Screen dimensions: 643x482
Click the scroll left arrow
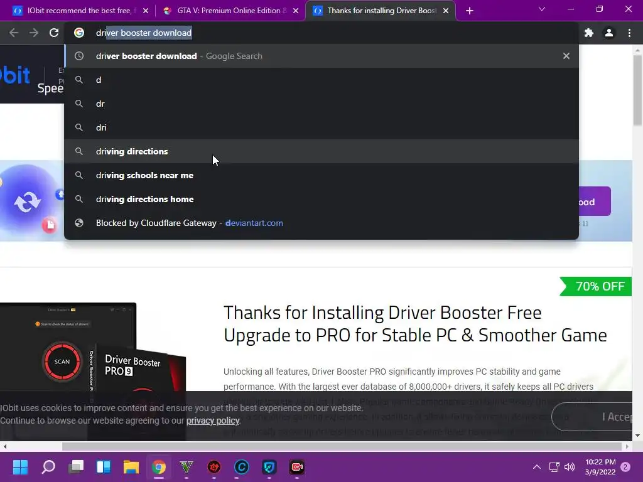click(4, 446)
